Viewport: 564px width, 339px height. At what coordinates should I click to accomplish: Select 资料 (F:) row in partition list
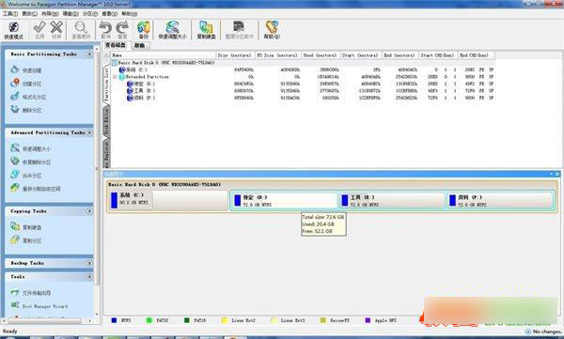(302, 98)
